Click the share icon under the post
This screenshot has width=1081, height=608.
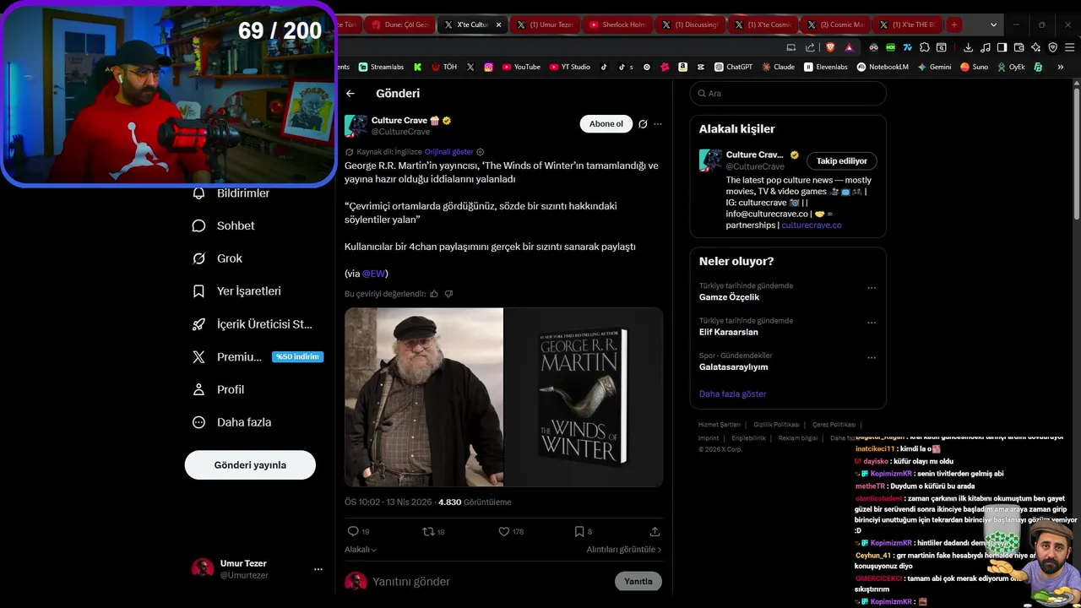[655, 531]
